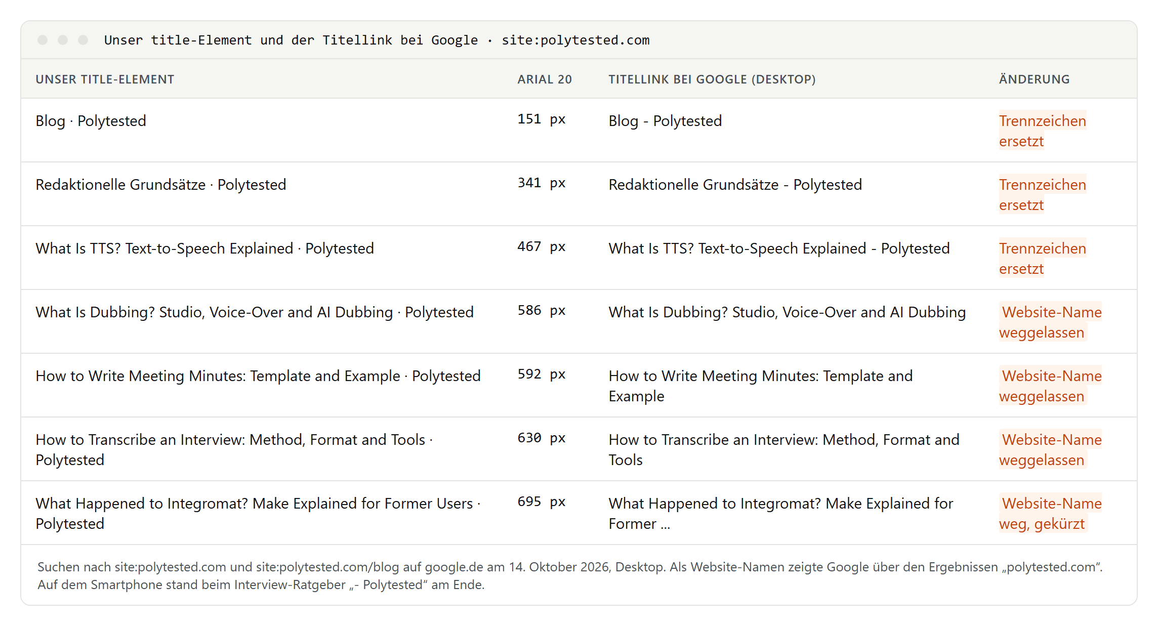1158x626 pixels.
Task: Click Google title 'What Is Dubbing? Studio, Voice-Over and AI Dubbing'
Action: tap(787, 312)
